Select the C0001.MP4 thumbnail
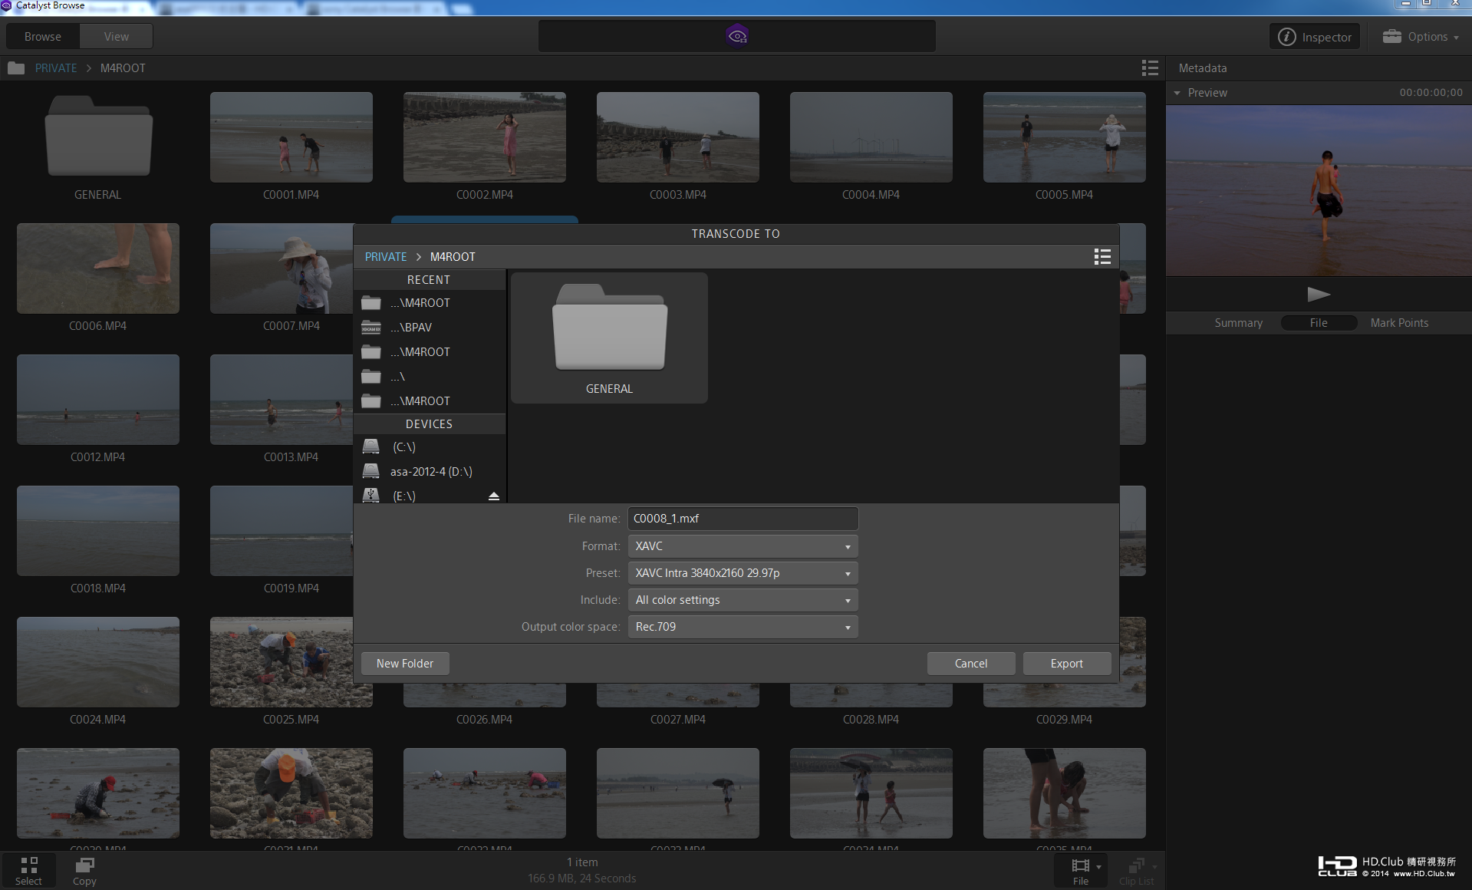This screenshot has height=890, width=1472. pos(291,137)
